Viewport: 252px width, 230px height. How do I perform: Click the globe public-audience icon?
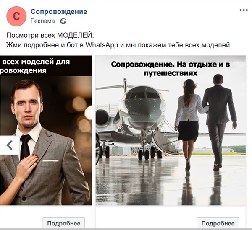(63, 21)
